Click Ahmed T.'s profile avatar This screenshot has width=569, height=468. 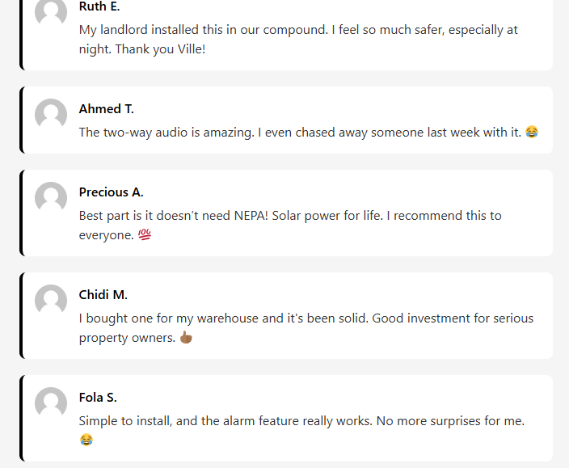pyautogui.click(x=51, y=115)
